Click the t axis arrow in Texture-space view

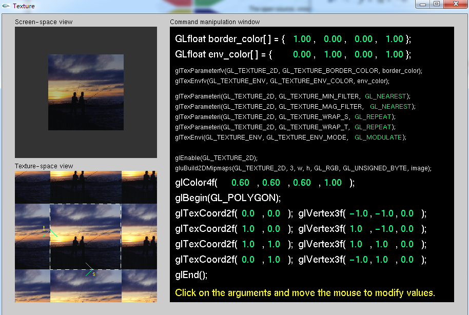point(50,232)
